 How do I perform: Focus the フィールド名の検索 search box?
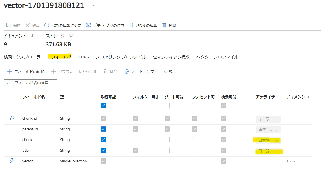pos(30,83)
